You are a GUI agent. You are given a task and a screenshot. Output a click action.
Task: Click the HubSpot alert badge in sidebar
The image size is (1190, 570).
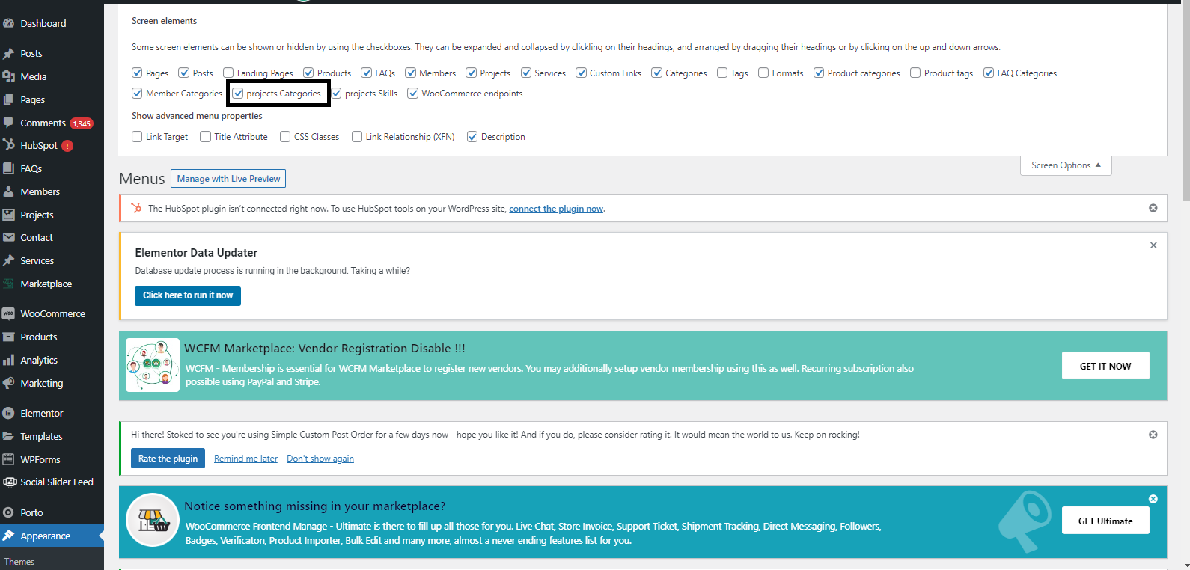coord(67,146)
